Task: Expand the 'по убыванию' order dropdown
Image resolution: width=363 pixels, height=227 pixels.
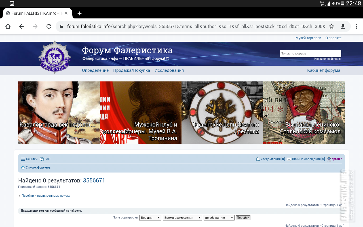Action: click(219, 218)
